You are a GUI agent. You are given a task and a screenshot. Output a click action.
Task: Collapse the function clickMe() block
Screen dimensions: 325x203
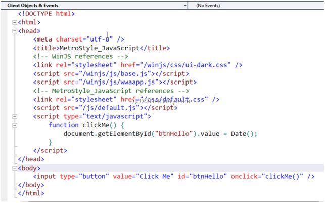[15, 125]
